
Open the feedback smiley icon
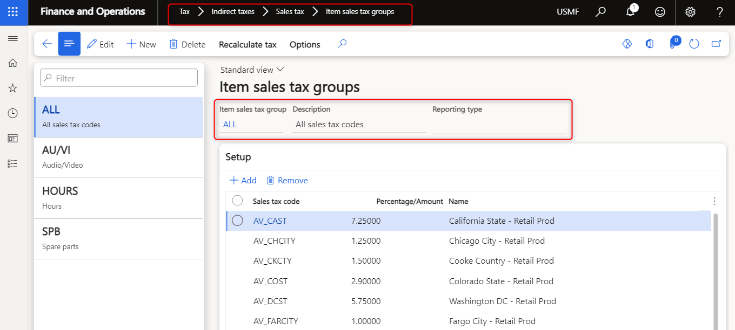click(x=660, y=12)
